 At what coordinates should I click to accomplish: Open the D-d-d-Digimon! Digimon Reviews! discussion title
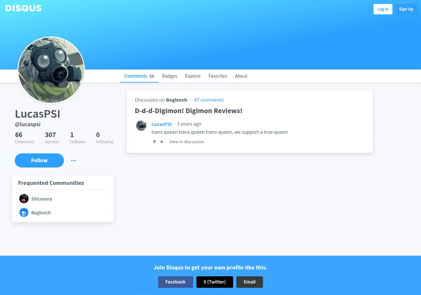[189, 111]
